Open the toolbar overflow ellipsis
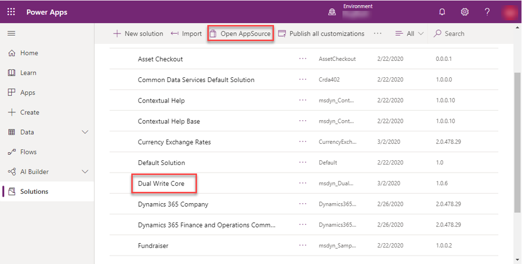The height and width of the screenshot is (264, 522). tap(377, 34)
